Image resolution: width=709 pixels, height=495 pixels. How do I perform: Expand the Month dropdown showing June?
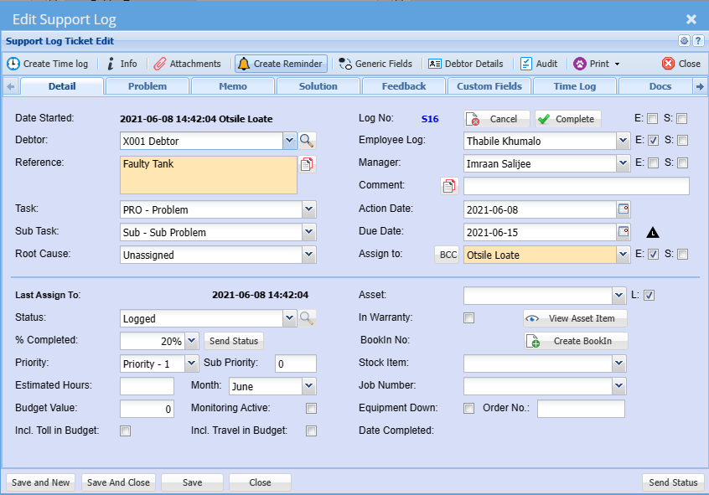pos(308,386)
